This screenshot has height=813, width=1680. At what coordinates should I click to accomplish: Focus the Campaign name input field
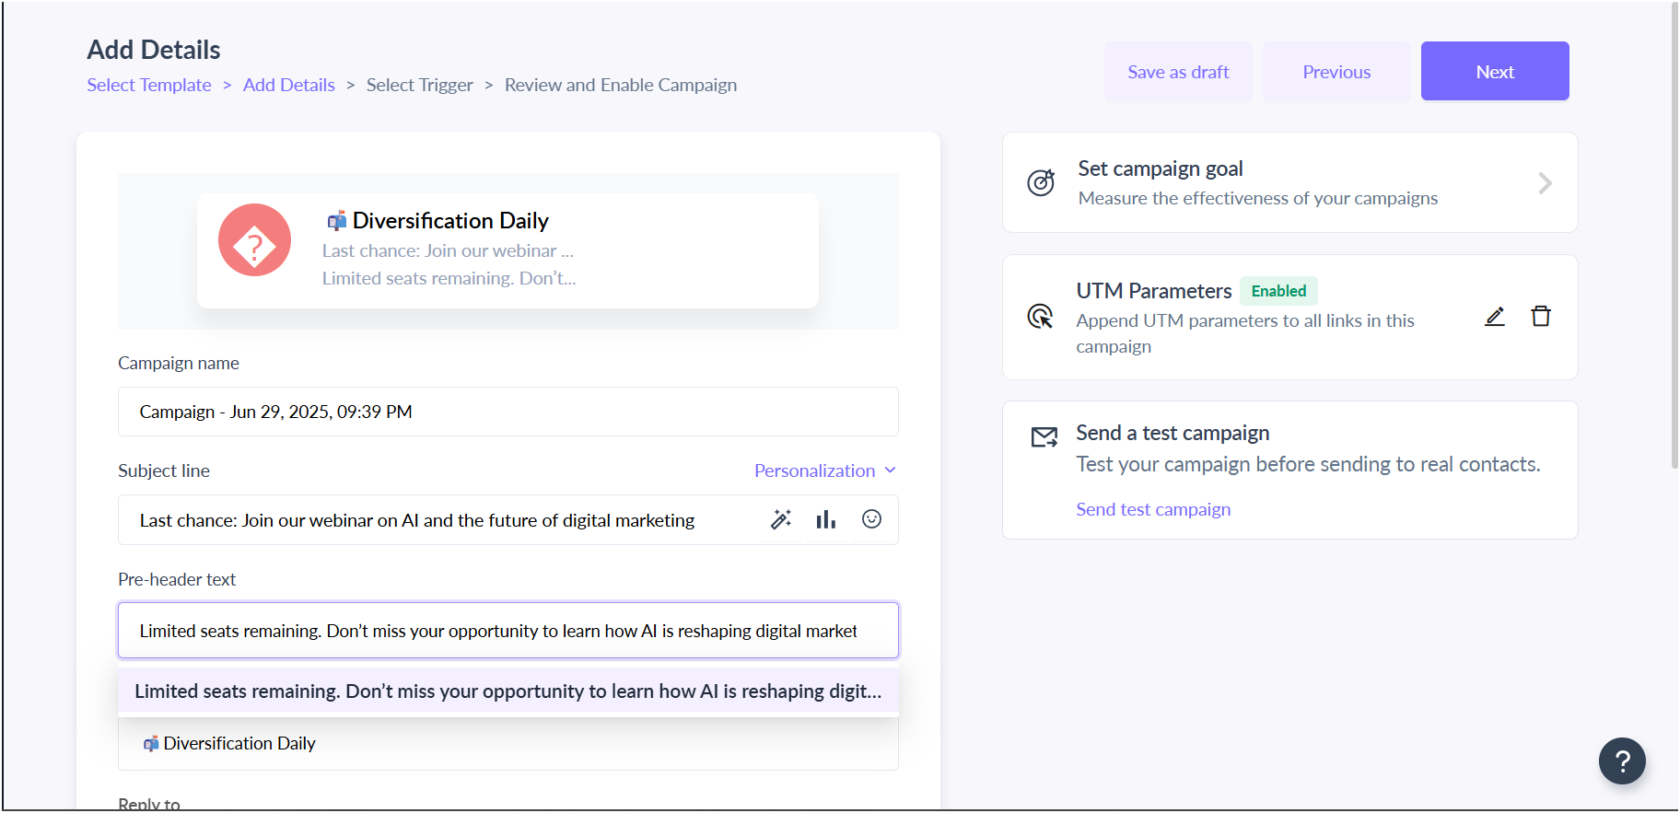pos(508,412)
